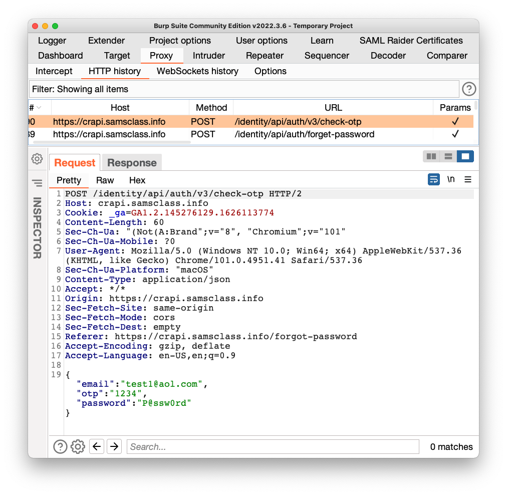The height and width of the screenshot is (495, 507).
Task: Click the search help question mark icon
Action: point(60,446)
